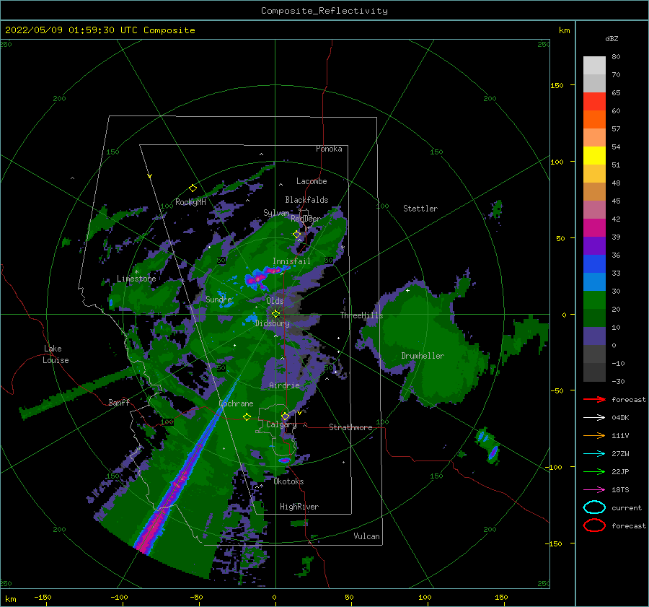Click the blue echo cell south of Calgary
The width and height of the screenshot is (649, 607).
pyautogui.click(x=284, y=460)
